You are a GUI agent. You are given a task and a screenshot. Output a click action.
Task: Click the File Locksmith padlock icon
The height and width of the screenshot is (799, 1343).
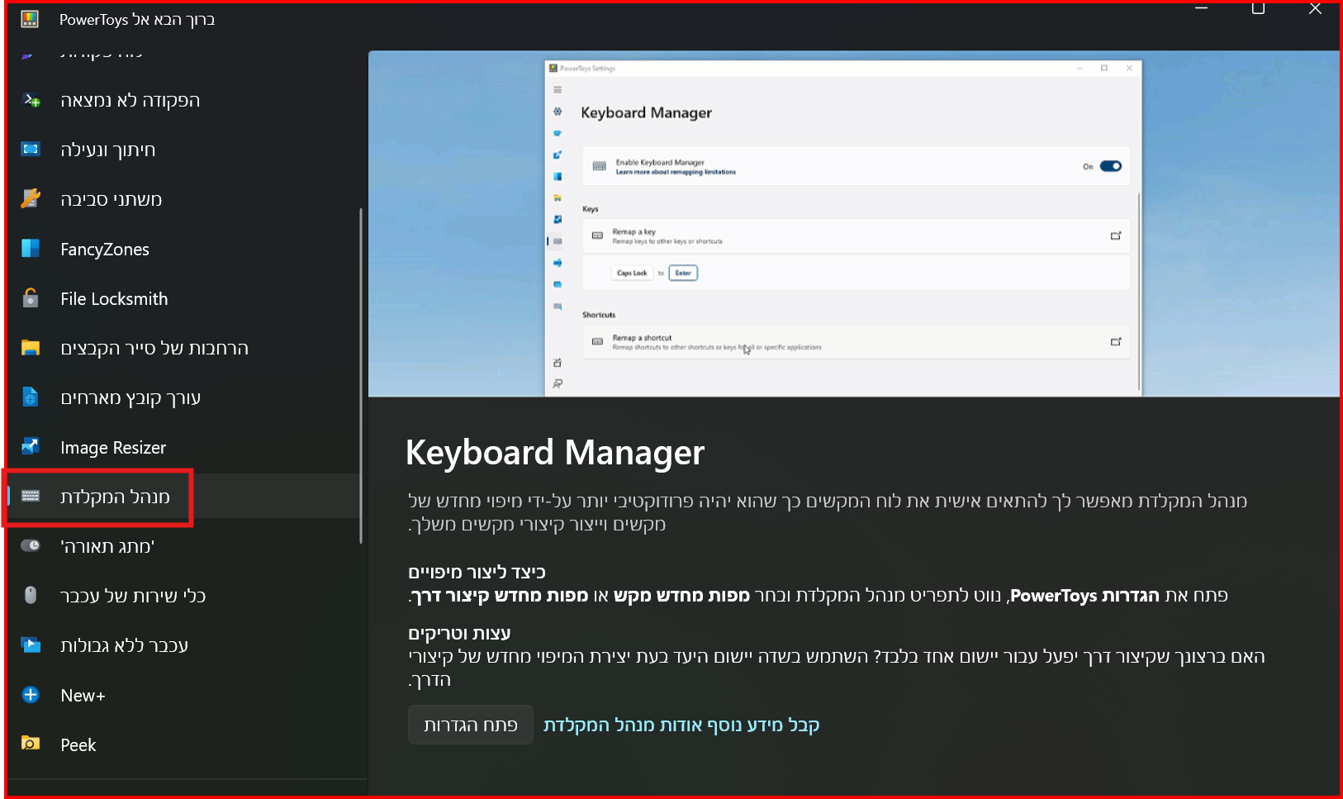tap(31, 298)
